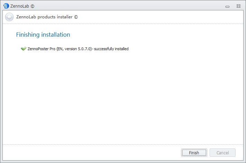The height and width of the screenshot is (163, 246).
Task: Click the blank white content area
Action: (123, 97)
